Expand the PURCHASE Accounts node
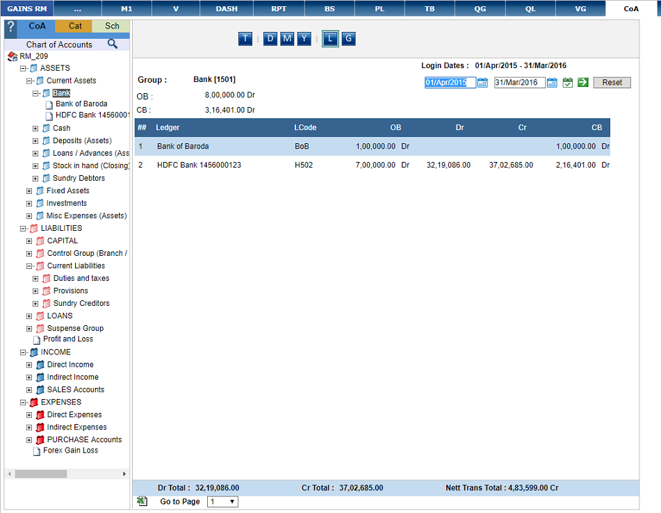 [x=29, y=440]
